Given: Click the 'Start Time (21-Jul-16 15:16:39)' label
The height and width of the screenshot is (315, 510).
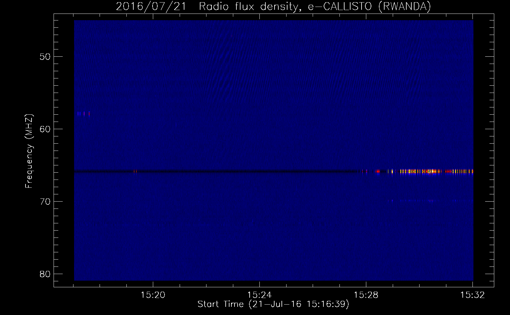Looking at the screenshot, I should pos(273,304).
